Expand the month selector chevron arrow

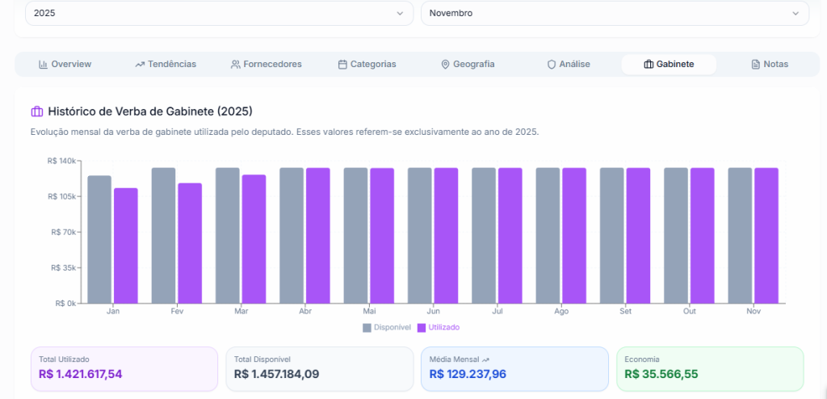(x=796, y=13)
